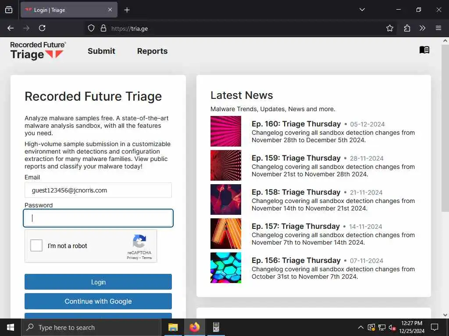The image size is (449, 336).
Task: Open Ep. 156: Triage Thursday article
Action: [x=296, y=260]
